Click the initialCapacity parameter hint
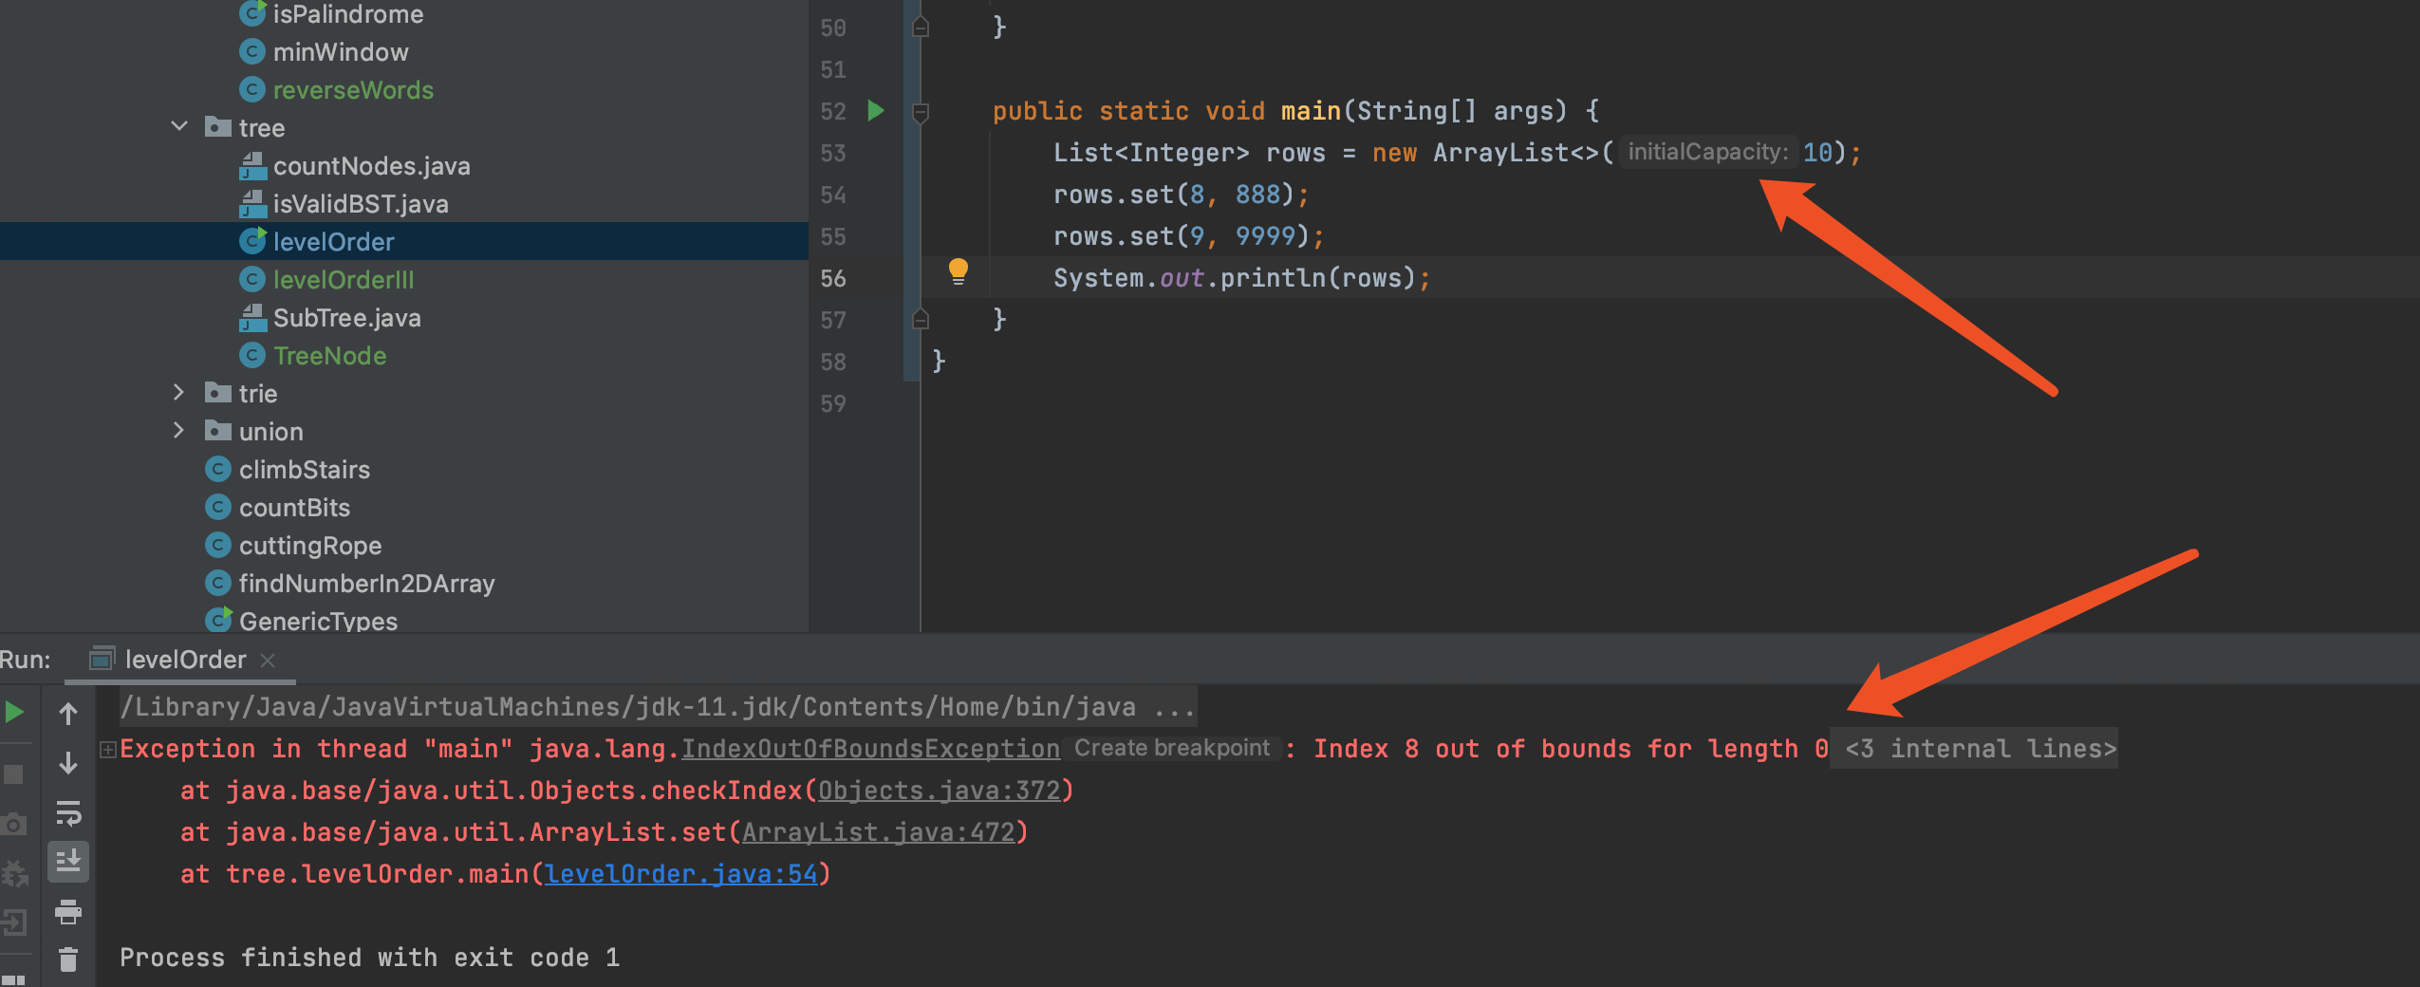This screenshot has height=987, width=2420. tap(1707, 152)
